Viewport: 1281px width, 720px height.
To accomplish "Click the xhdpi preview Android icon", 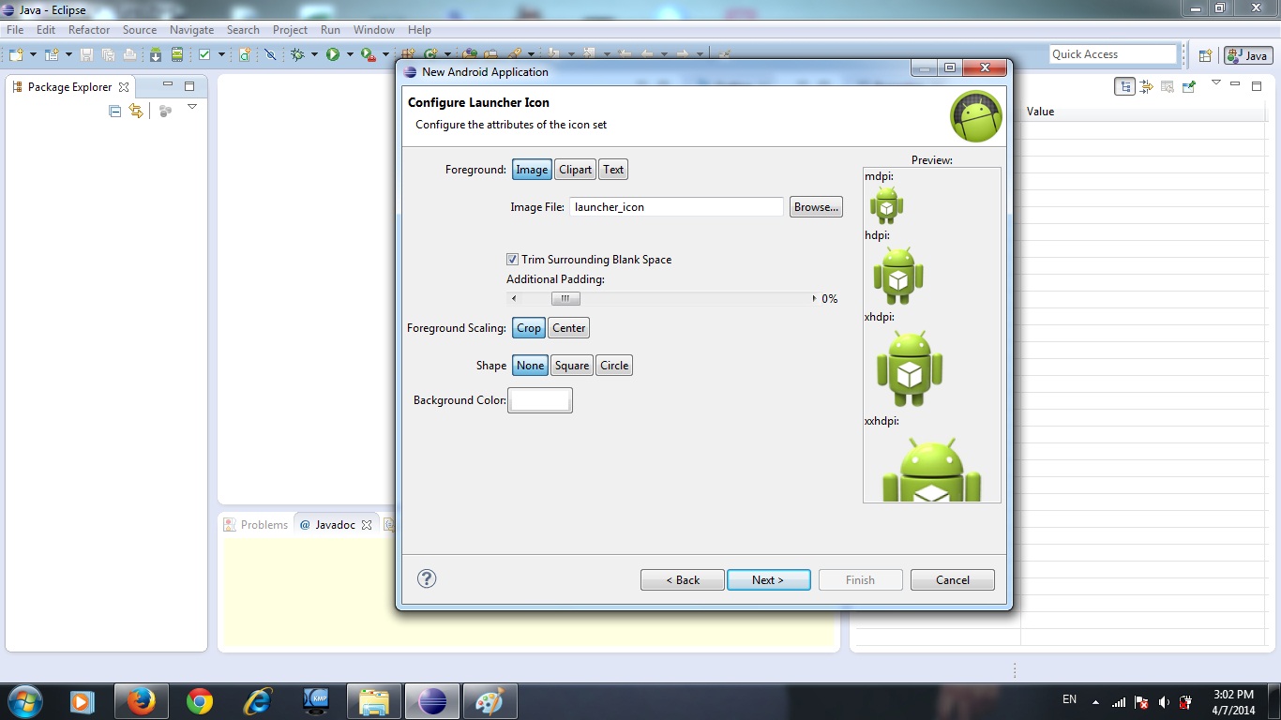I will [909, 367].
